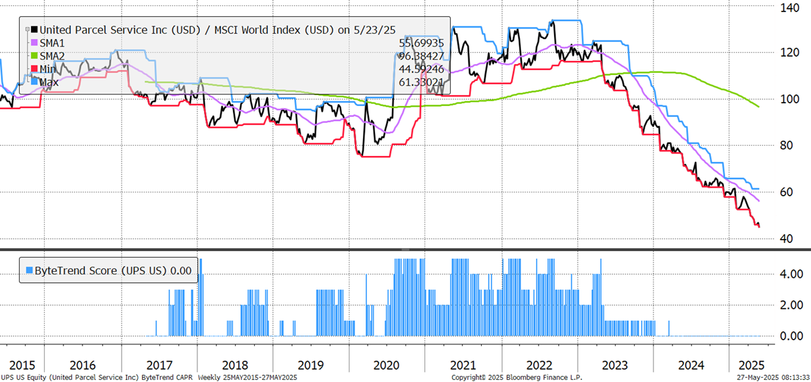Select the SMA1 legend label

pyautogui.click(x=53, y=43)
